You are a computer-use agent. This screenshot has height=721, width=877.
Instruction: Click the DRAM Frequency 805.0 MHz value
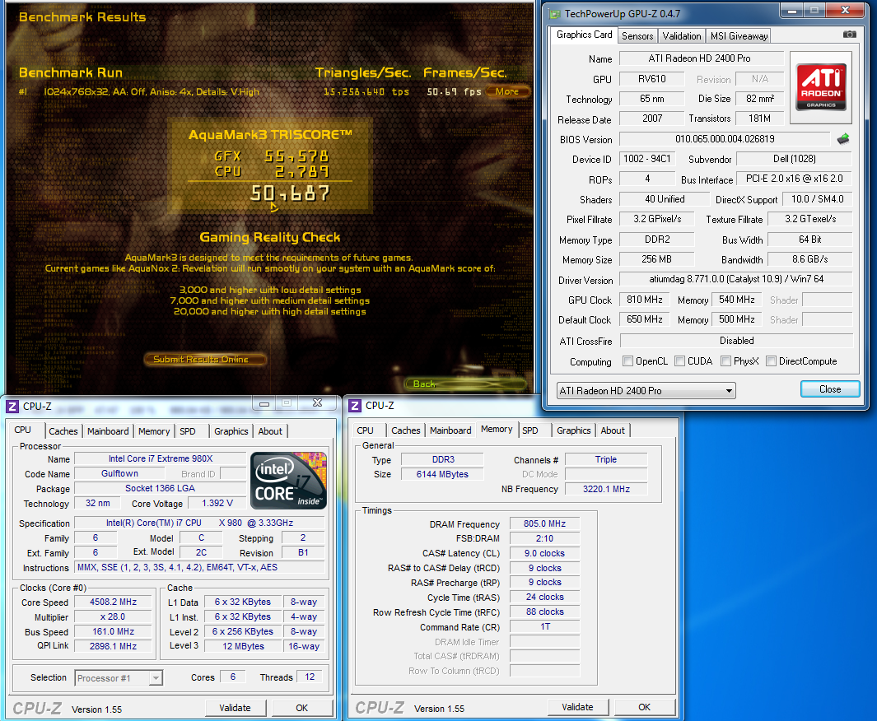[544, 523]
